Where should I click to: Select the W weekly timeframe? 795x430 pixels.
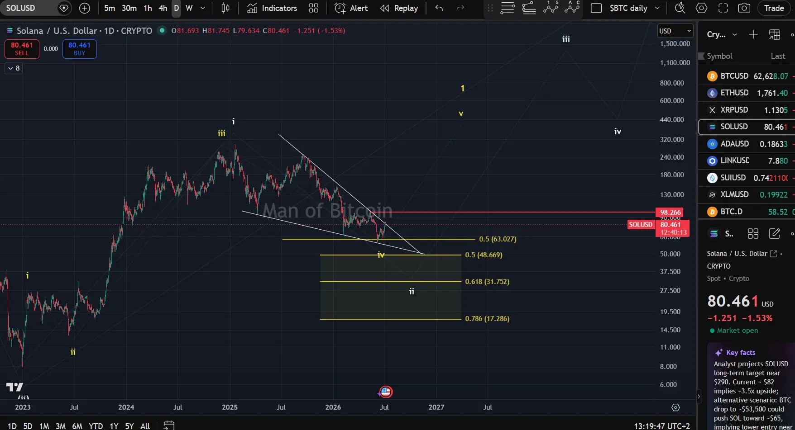[189, 8]
